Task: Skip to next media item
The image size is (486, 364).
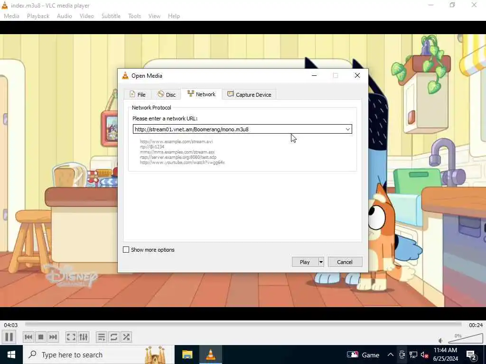Action: (x=53, y=337)
